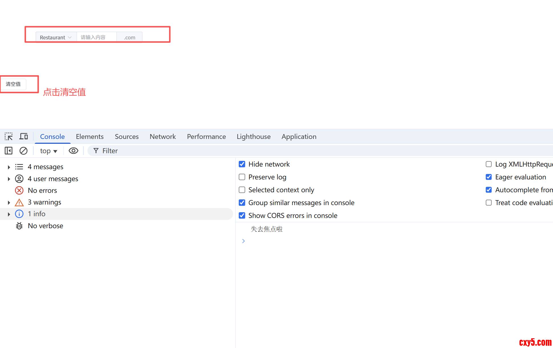The height and width of the screenshot is (348, 553).
Task: Clear the console with ban icon
Action: pos(23,151)
